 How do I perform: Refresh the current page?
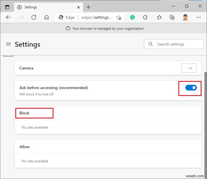34,17
